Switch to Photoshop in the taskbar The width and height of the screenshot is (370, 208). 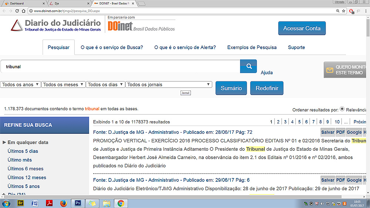pos(78,203)
